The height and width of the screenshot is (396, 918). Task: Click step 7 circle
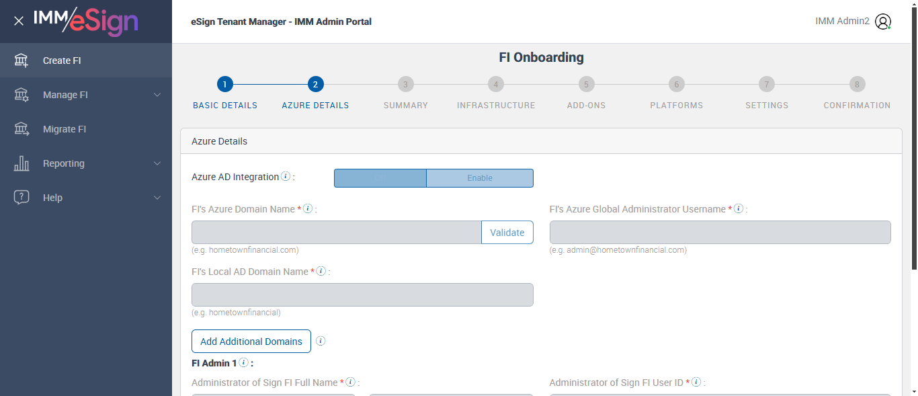[767, 84]
